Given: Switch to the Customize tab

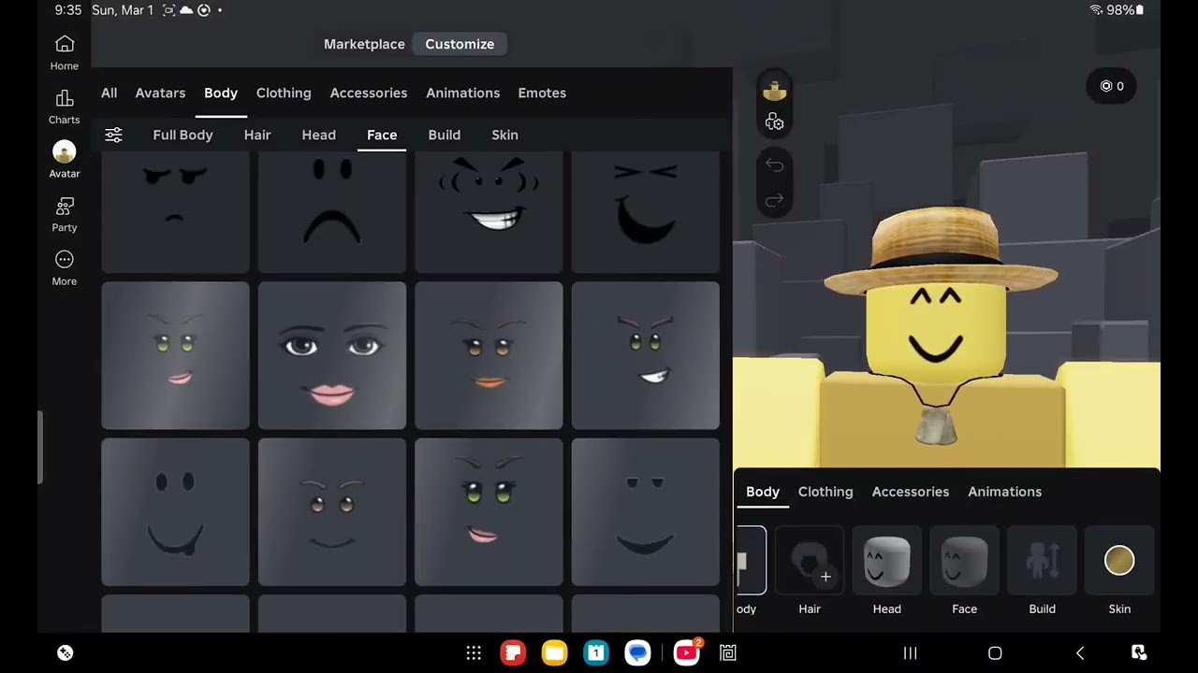Looking at the screenshot, I should click(x=460, y=44).
